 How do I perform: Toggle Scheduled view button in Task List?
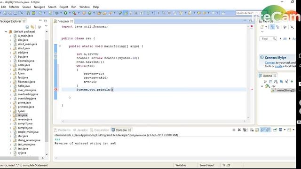click(277, 27)
